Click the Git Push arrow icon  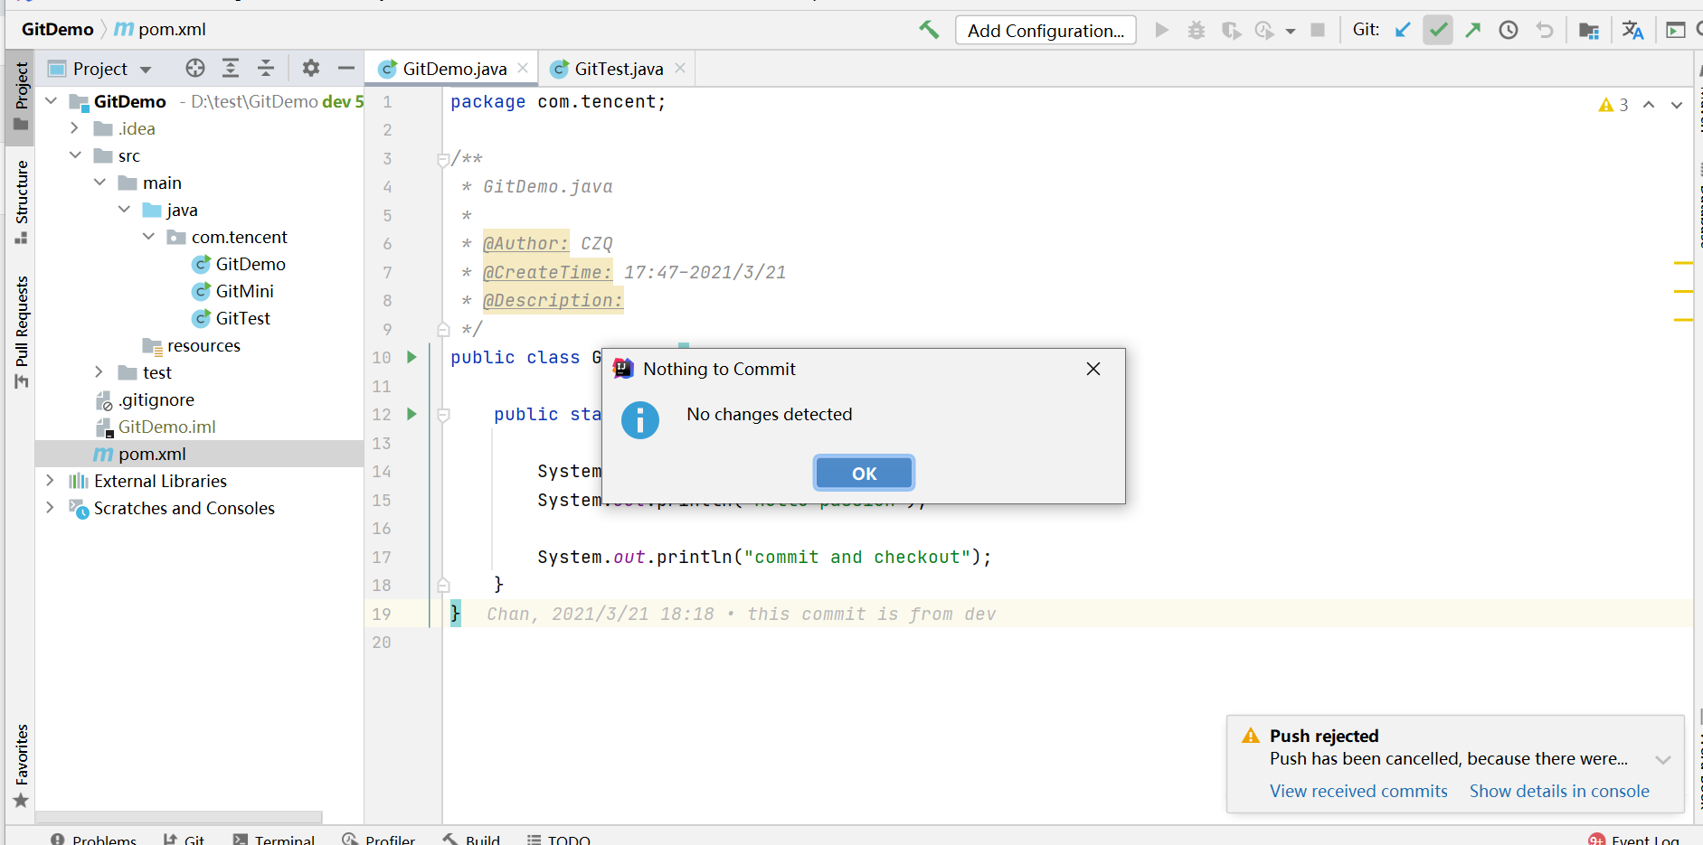pos(1473,30)
